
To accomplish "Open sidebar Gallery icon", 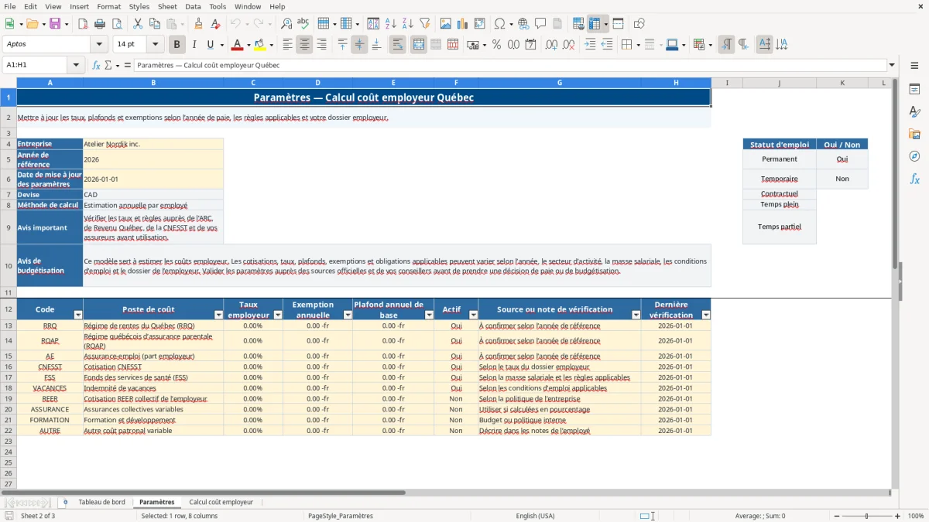I will point(914,134).
